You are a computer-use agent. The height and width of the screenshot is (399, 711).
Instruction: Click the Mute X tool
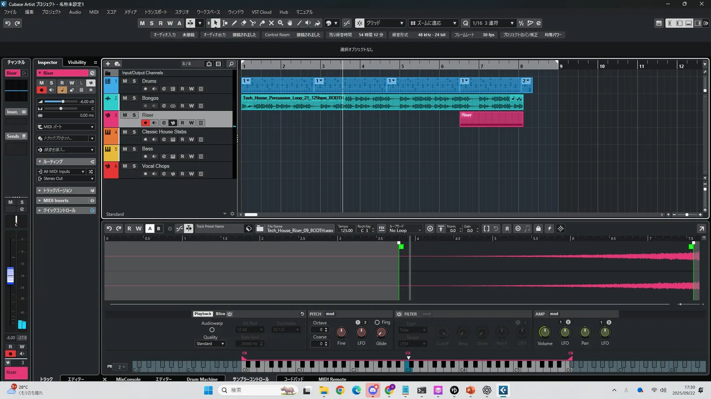[271, 23]
